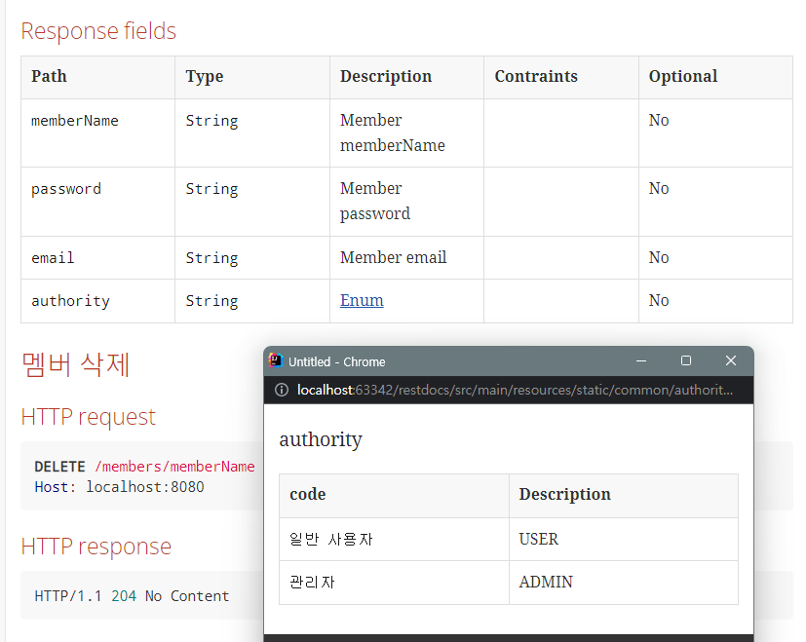Select the password path cell
The image size is (806, 642).
coord(66,190)
